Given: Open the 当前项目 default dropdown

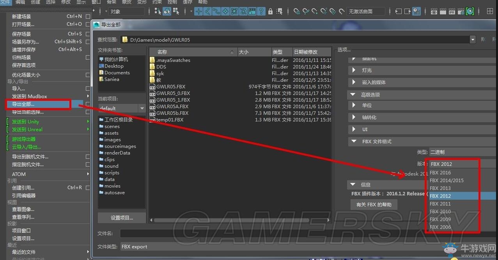Looking at the screenshot, I should point(122,108).
